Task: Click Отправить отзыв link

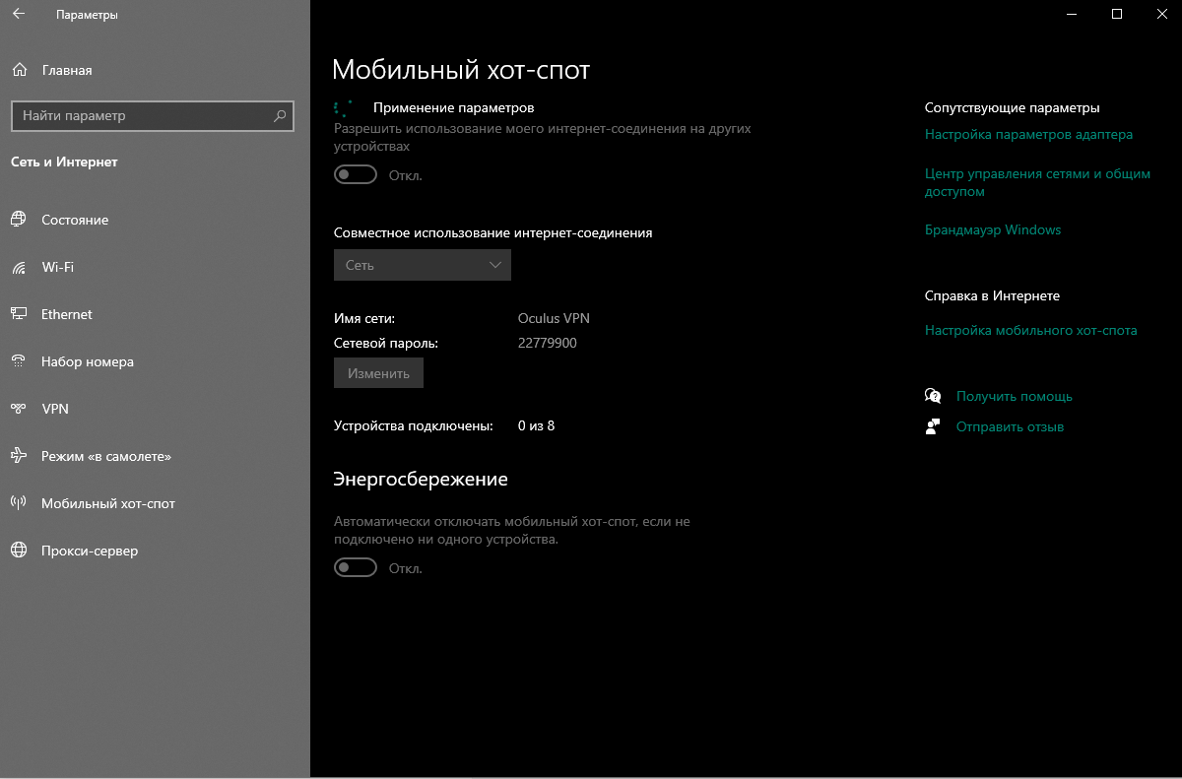Action: point(1010,426)
